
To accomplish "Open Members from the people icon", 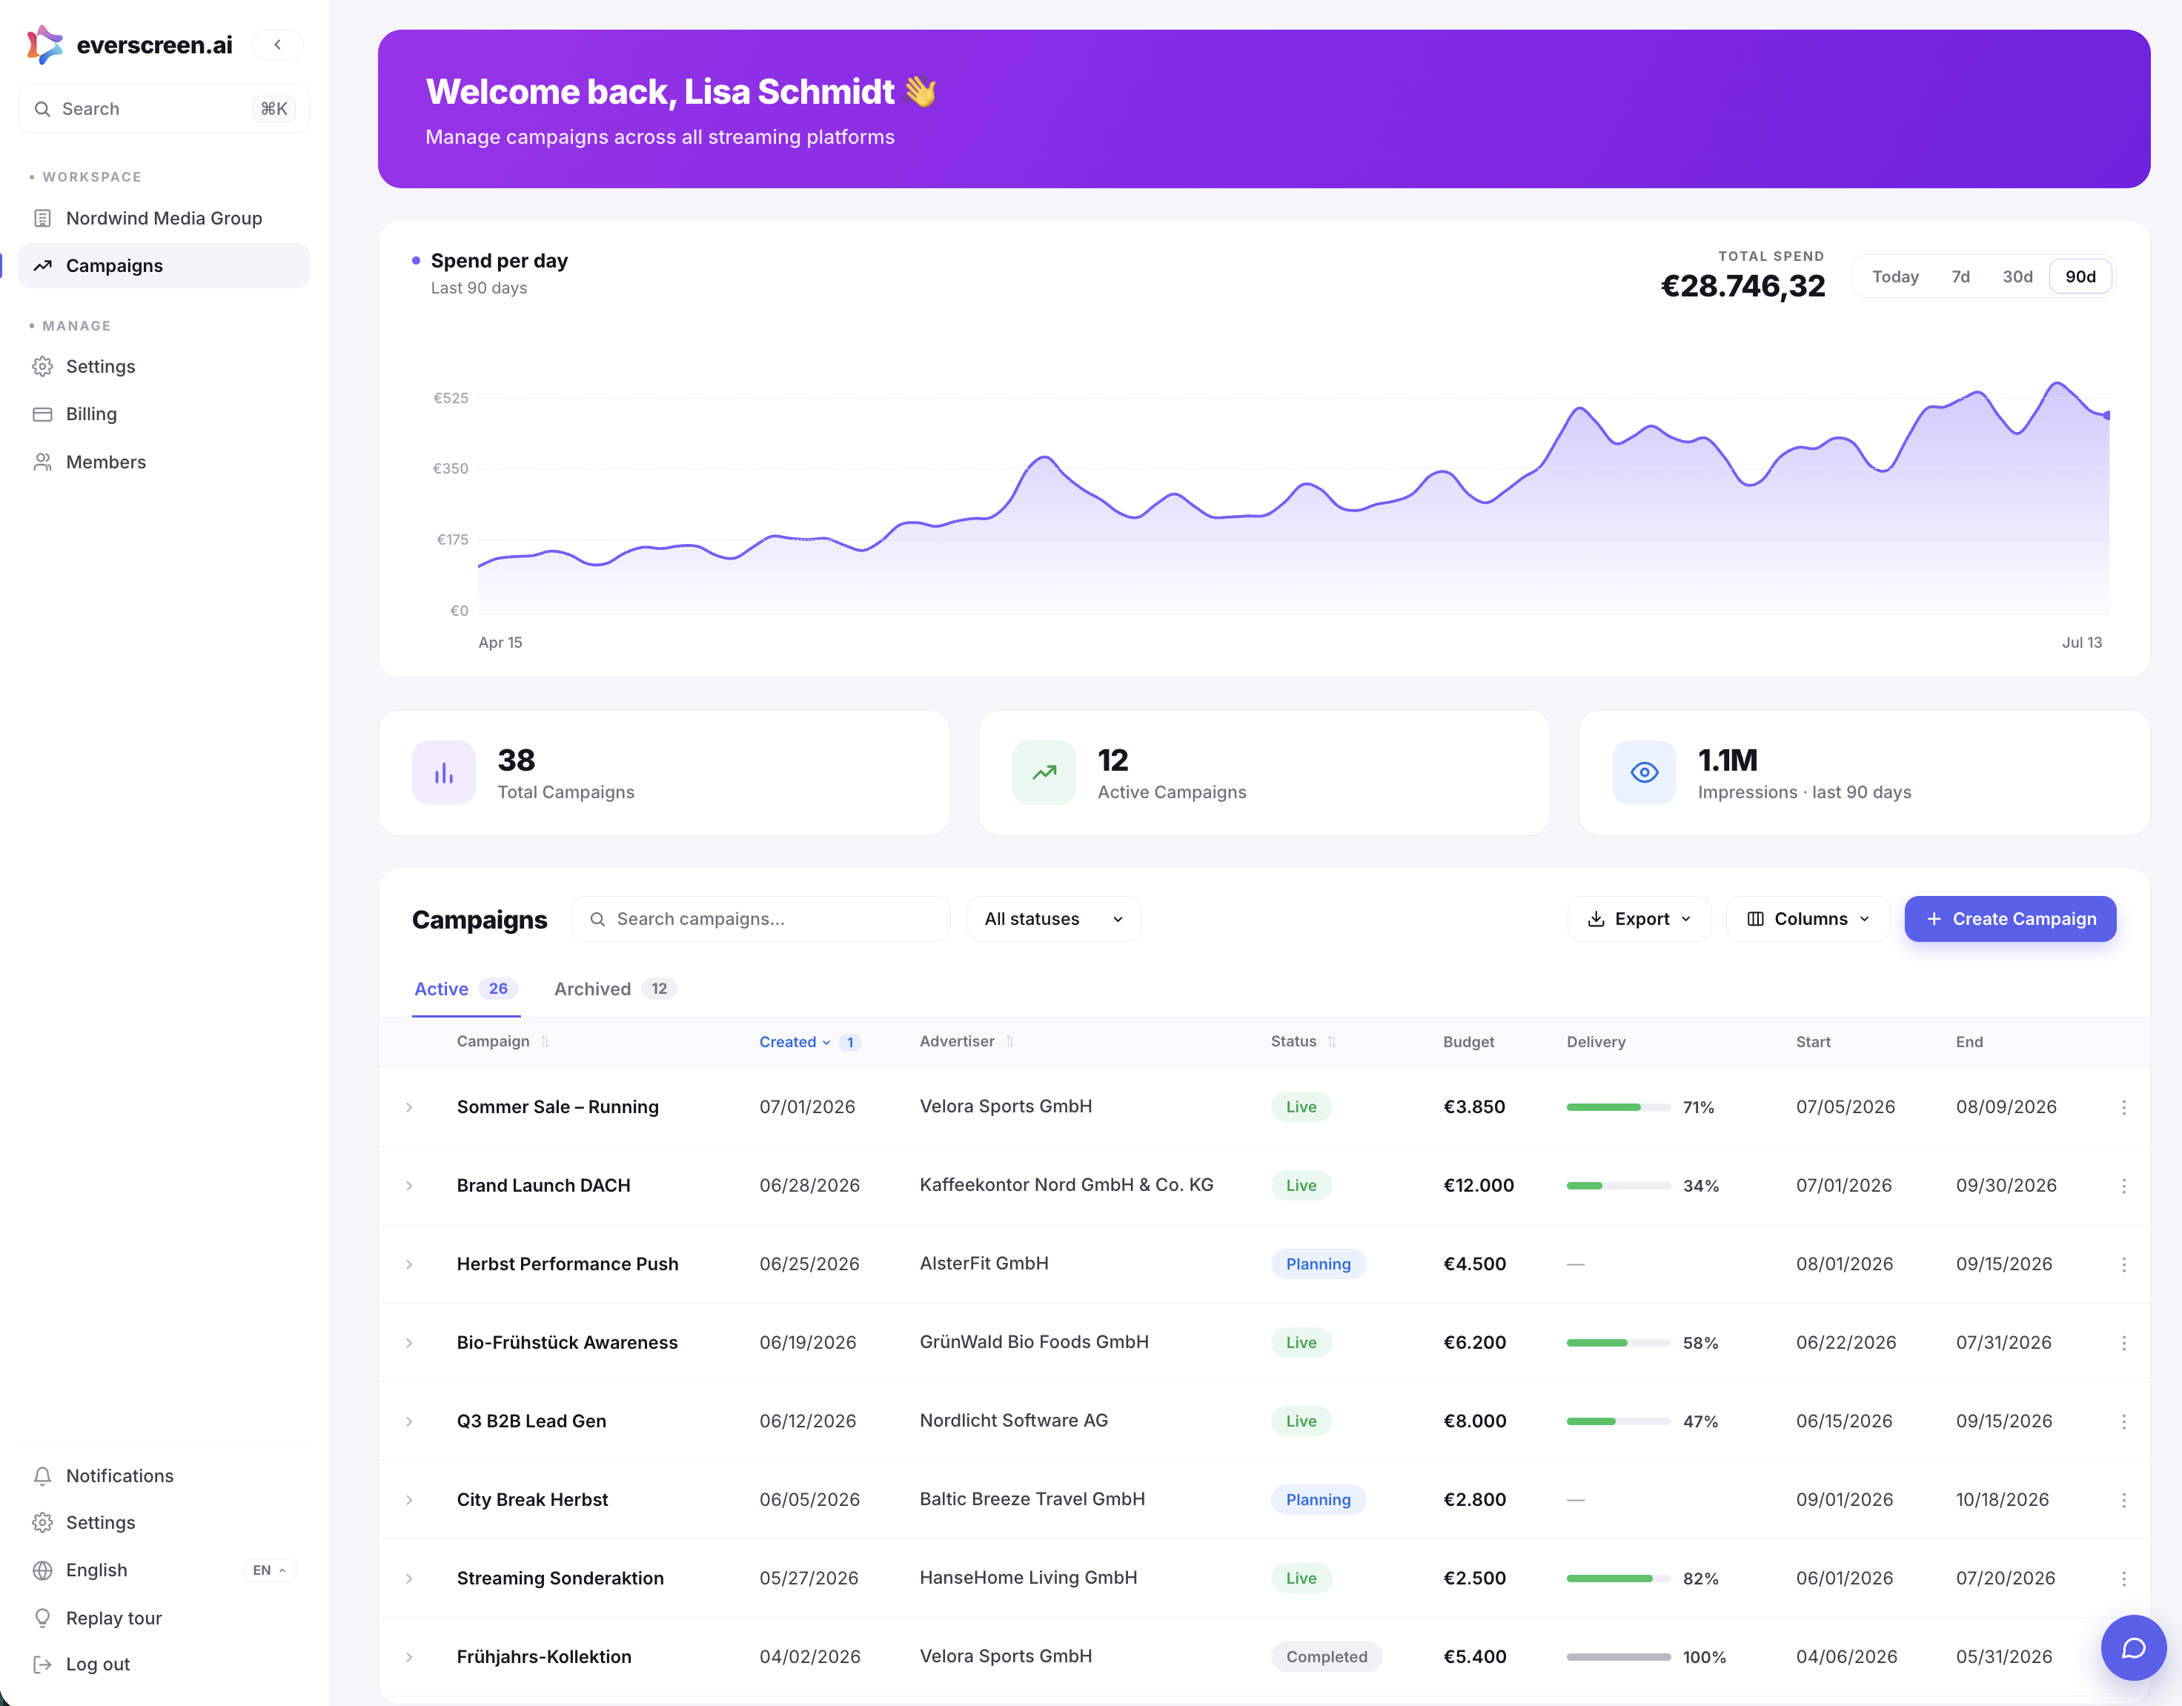I will point(42,462).
